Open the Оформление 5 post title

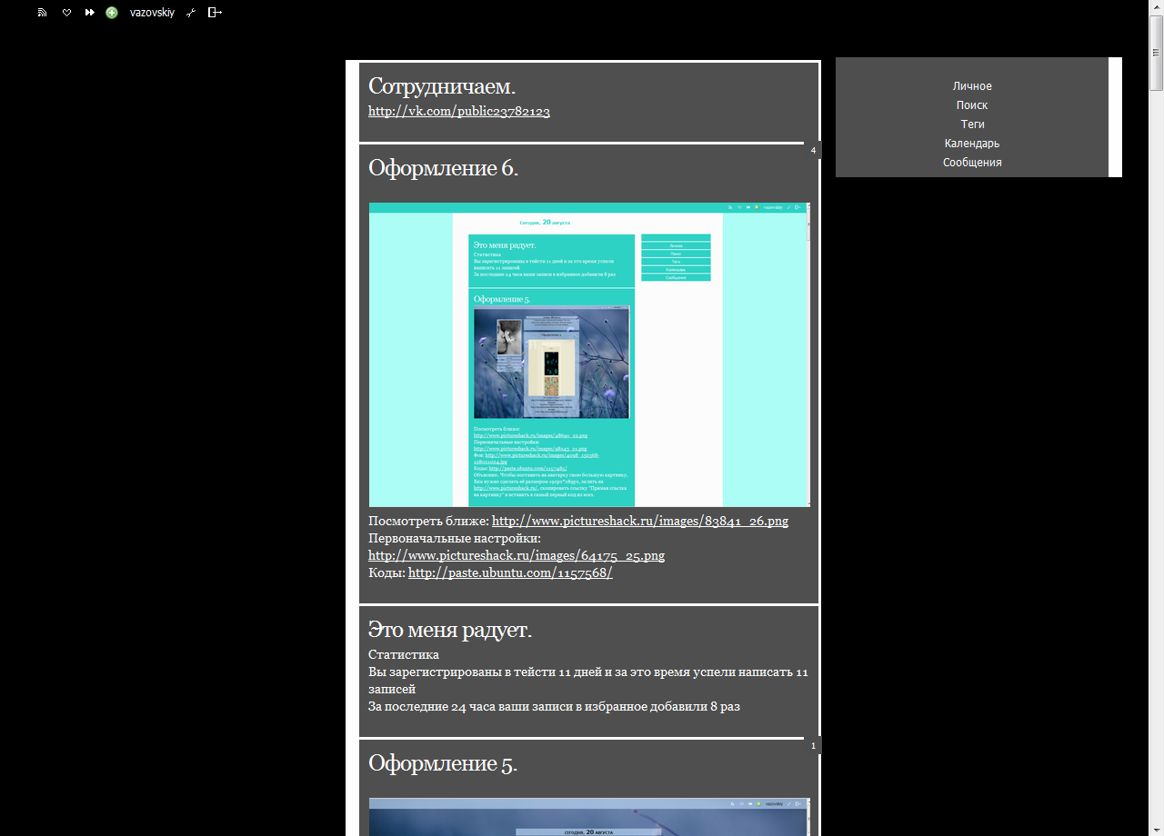pos(443,763)
